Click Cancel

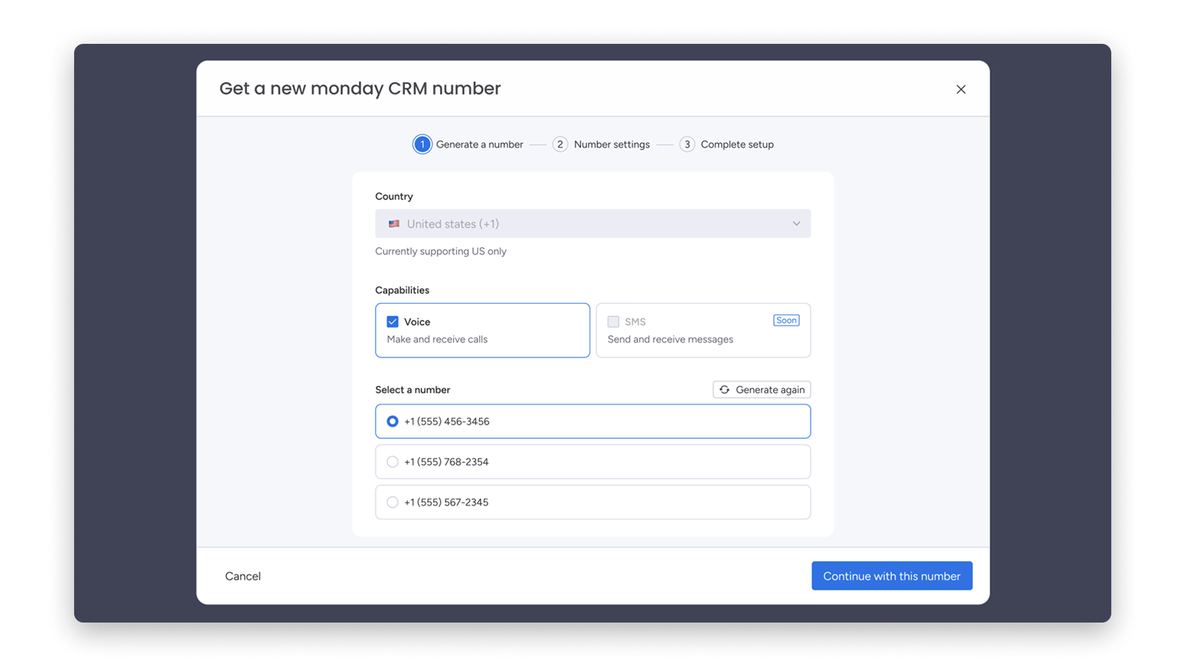tap(243, 576)
